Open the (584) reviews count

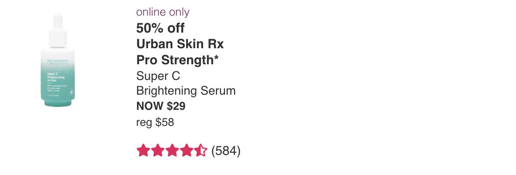point(226,151)
